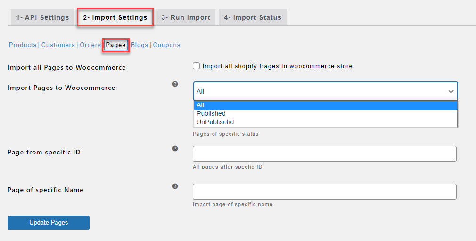The width and height of the screenshot is (476, 241).
Task: Collapse the Import Pages status dropdown
Action: (x=326, y=91)
